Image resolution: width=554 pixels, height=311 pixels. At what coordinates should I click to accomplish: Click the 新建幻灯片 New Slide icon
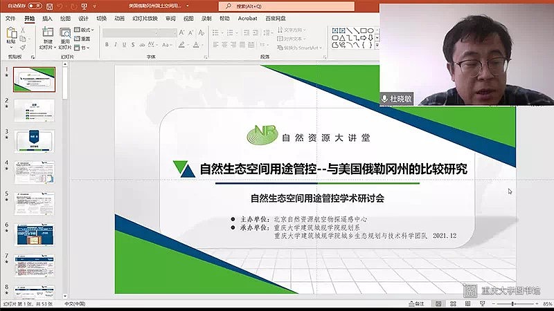[48, 32]
